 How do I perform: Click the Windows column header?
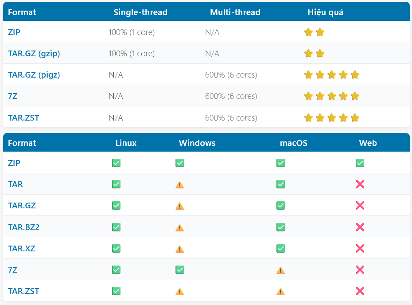click(x=197, y=143)
